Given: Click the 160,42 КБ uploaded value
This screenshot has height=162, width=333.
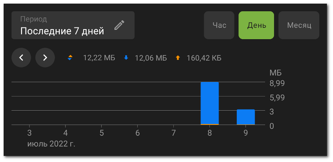Looking at the screenshot, I should click(x=204, y=58).
